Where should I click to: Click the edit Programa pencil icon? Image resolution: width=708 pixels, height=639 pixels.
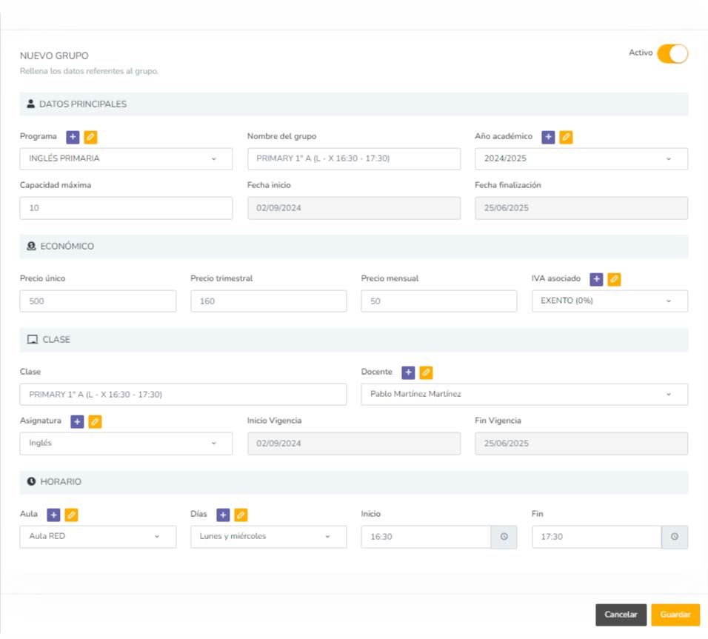tap(90, 137)
